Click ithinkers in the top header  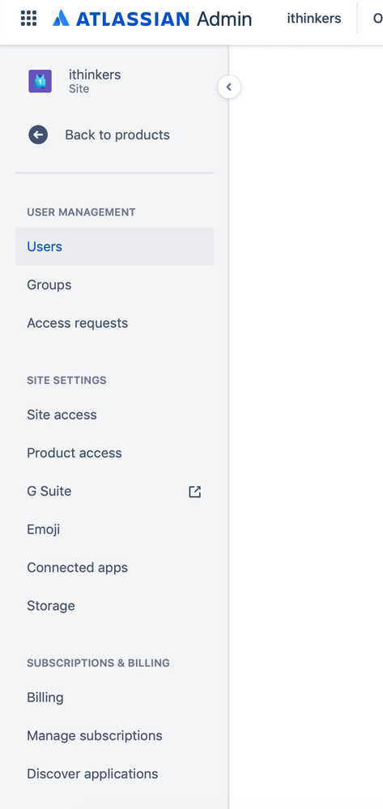tap(314, 19)
